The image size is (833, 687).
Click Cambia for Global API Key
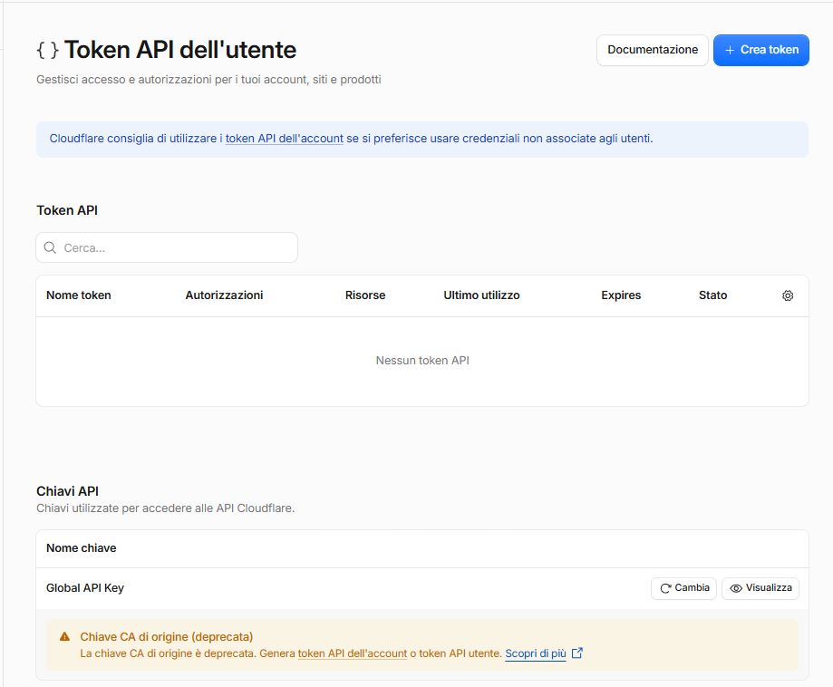[683, 588]
